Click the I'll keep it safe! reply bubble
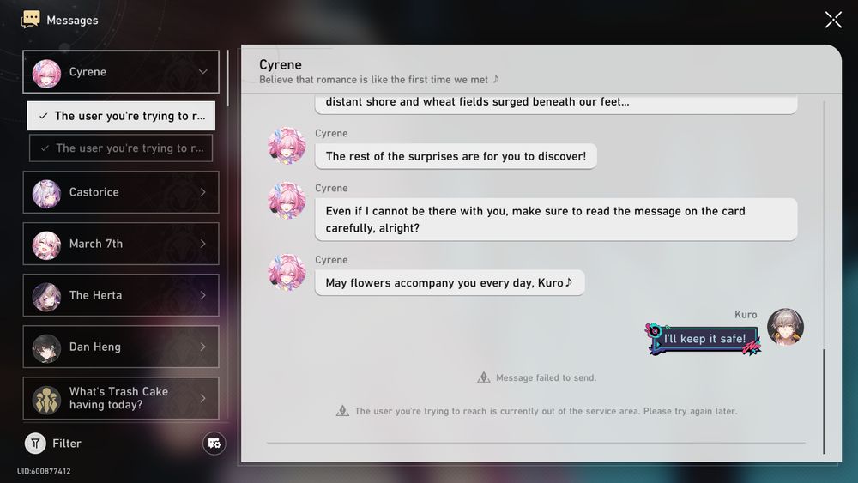This screenshot has width=858, height=483. pyautogui.click(x=704, y=339)
